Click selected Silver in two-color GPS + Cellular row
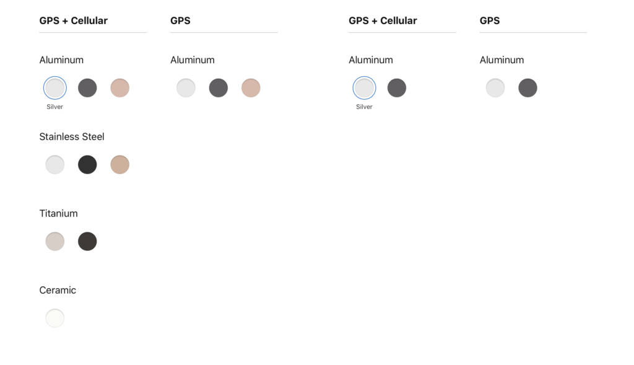The image size is (634, 365). click(x=364, y=88)
